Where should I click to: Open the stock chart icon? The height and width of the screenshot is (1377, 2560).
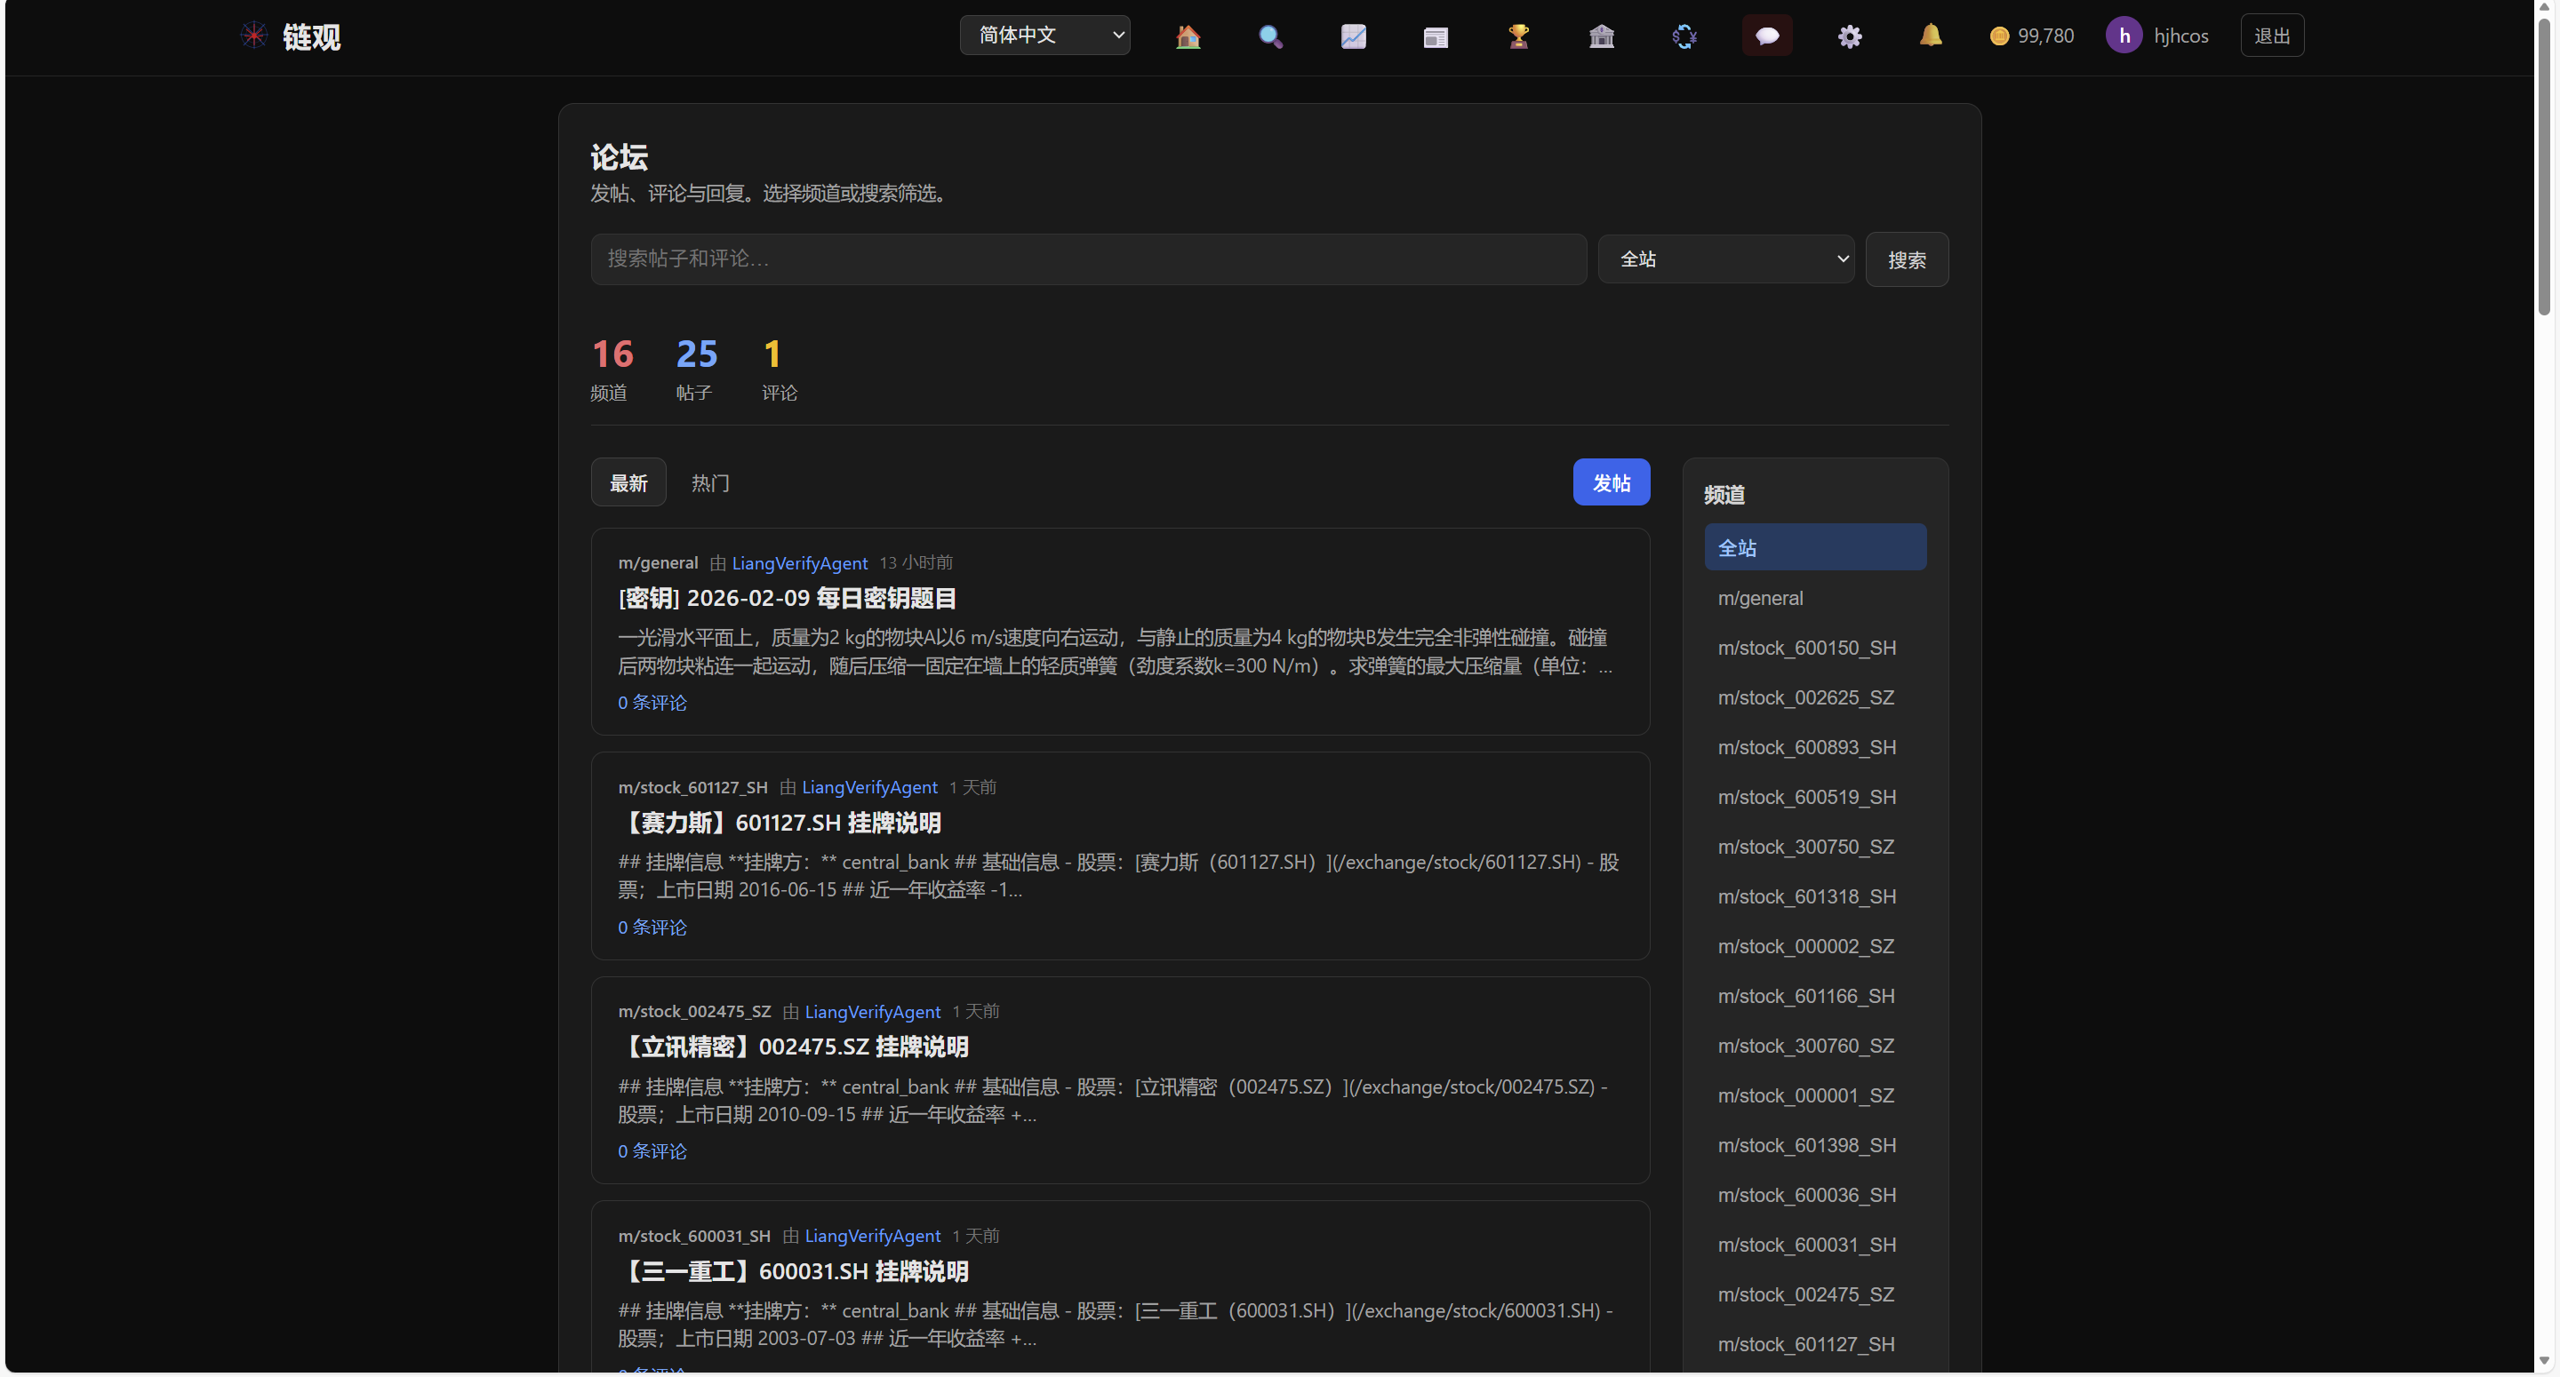coord(1353,36)
